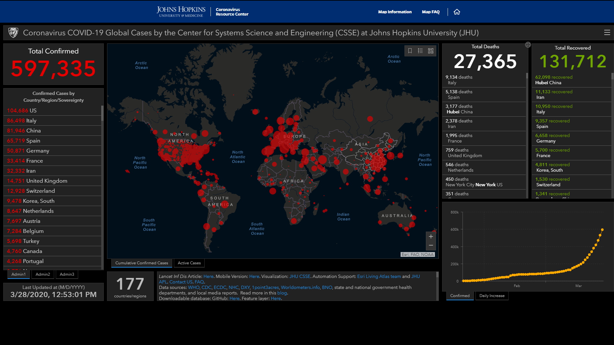Viewport: 614px width, 345px height.
Task: Select Switzerland with 12,928 confirmed cases
Action: 52,191
